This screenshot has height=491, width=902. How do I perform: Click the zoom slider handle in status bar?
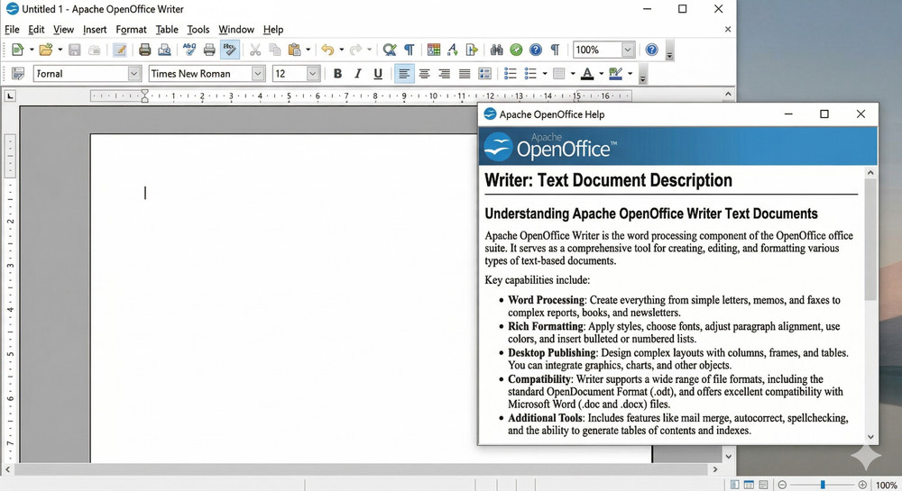(823, 485)
